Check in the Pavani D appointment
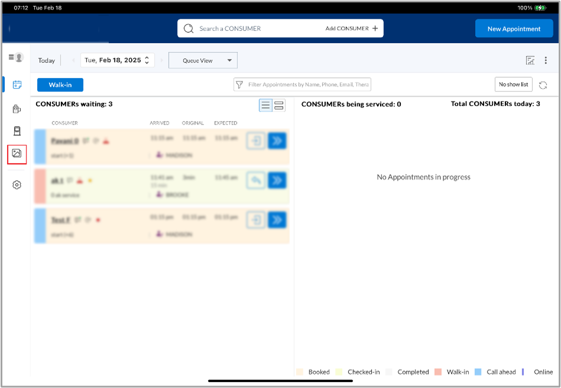This screenshot has width=561, height=388. 256,141
